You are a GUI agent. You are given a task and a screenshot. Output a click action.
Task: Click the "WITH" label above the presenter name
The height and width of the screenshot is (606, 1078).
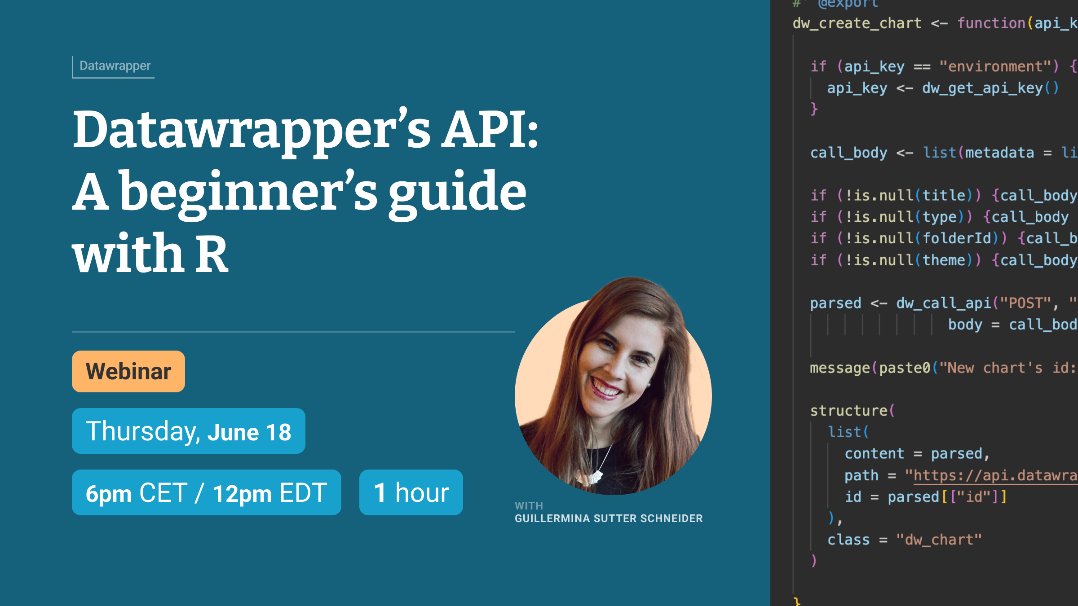coord(529,505)
